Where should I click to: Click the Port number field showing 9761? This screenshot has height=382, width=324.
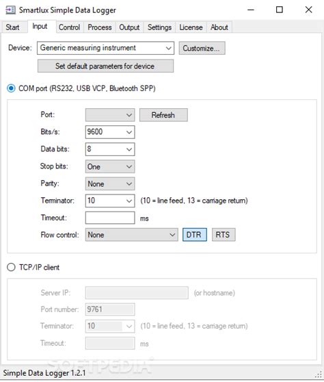(x=110, y=309)
